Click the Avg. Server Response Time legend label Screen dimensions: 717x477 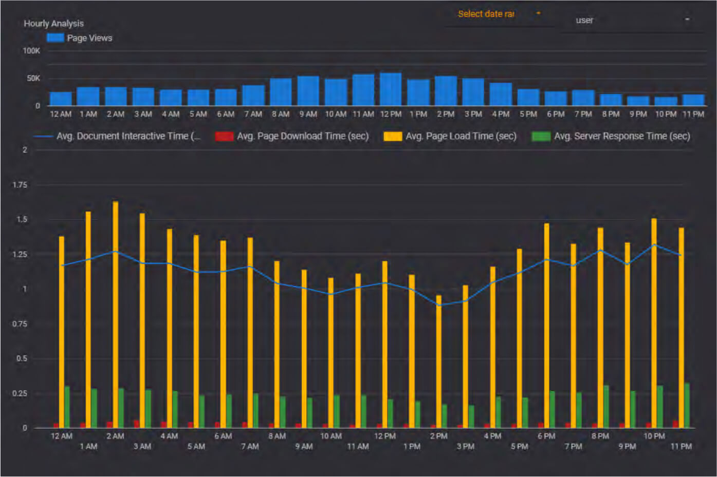(x=621, y=136)
